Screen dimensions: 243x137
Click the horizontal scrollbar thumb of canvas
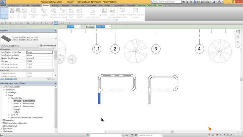172,132
